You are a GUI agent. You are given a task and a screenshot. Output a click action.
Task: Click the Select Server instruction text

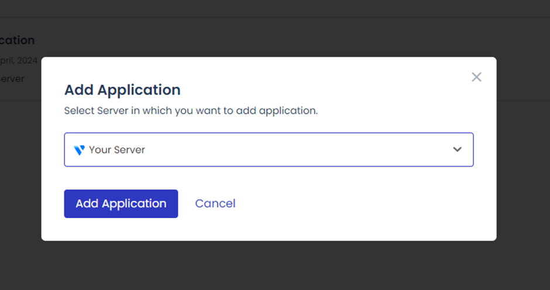click(x=191, y=111)
